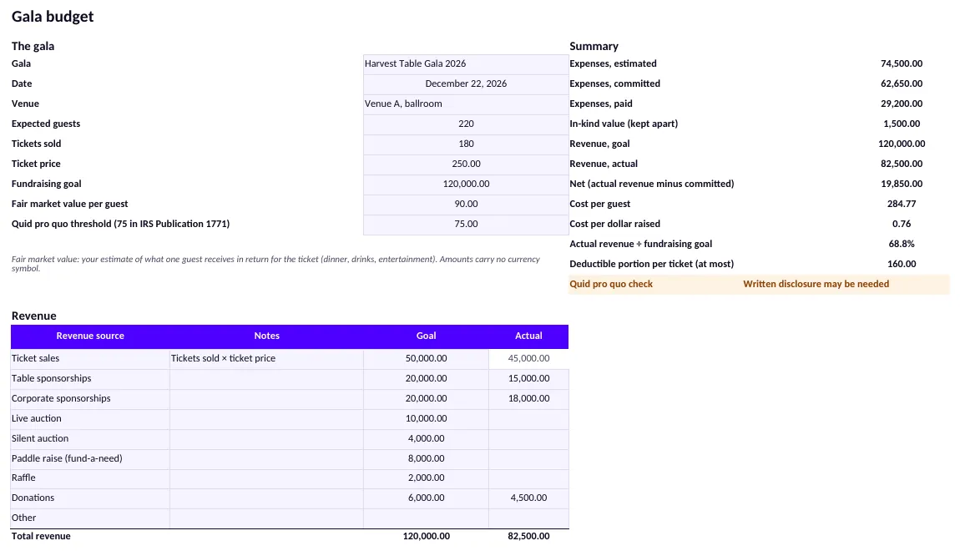Click the cost per guest value 284.77
The height and width of the screenshot is (556, 960).
click(902, 204)
